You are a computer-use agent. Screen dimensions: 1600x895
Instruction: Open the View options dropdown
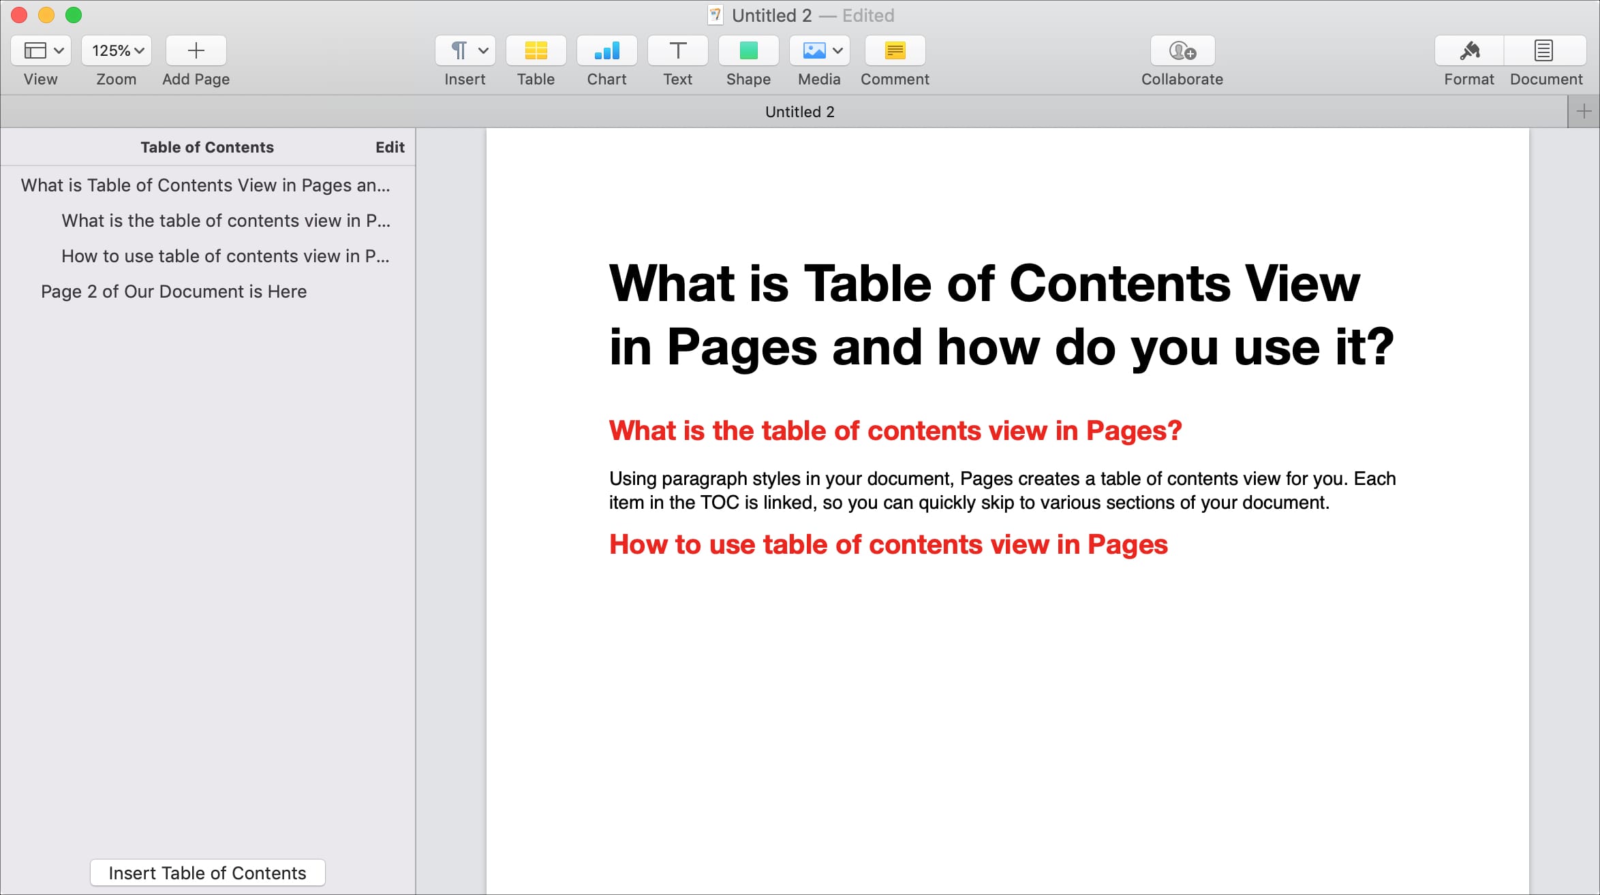(40, 50)
